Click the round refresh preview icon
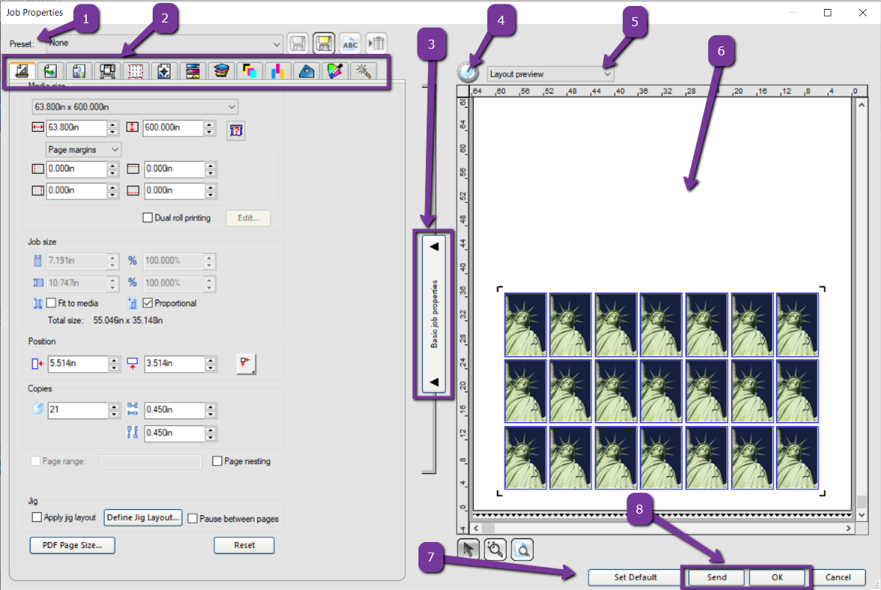Image resolution: width=881 pixels, height=590 pixels. [469, 73]
